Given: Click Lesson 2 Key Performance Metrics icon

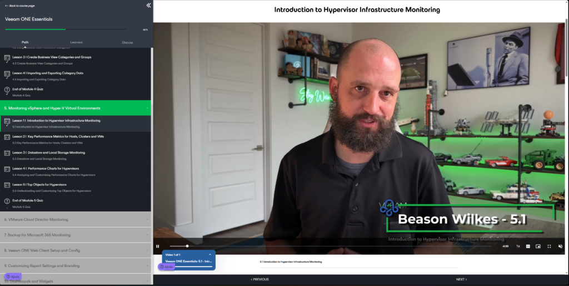Looking at the screenshot, I should point(7,139).
